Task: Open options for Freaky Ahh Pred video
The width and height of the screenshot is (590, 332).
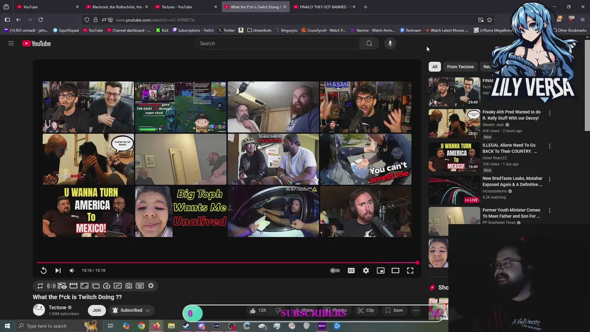Action: (549, 113)
